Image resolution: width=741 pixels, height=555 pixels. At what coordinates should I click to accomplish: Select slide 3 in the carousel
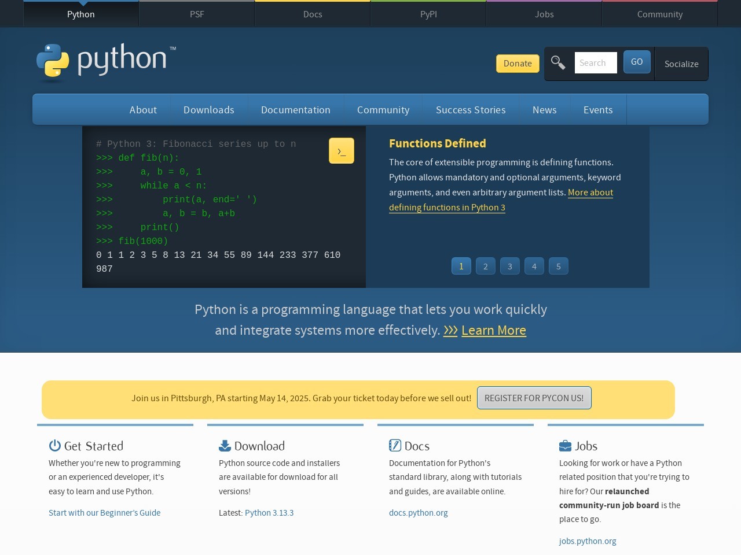(x=510, y=266)
